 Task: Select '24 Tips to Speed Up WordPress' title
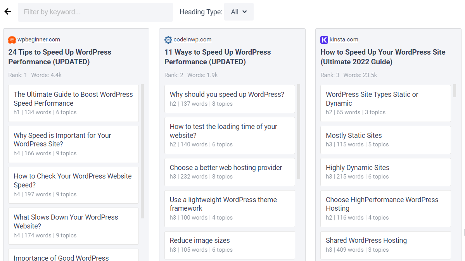point(60,57)
